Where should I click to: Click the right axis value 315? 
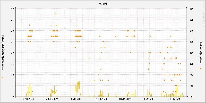(192, 20)
